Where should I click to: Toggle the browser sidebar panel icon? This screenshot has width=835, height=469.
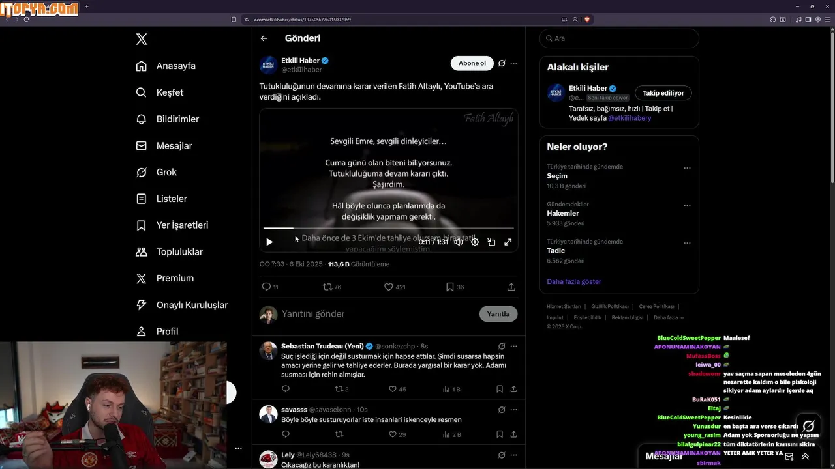click(x=808, y=20)
